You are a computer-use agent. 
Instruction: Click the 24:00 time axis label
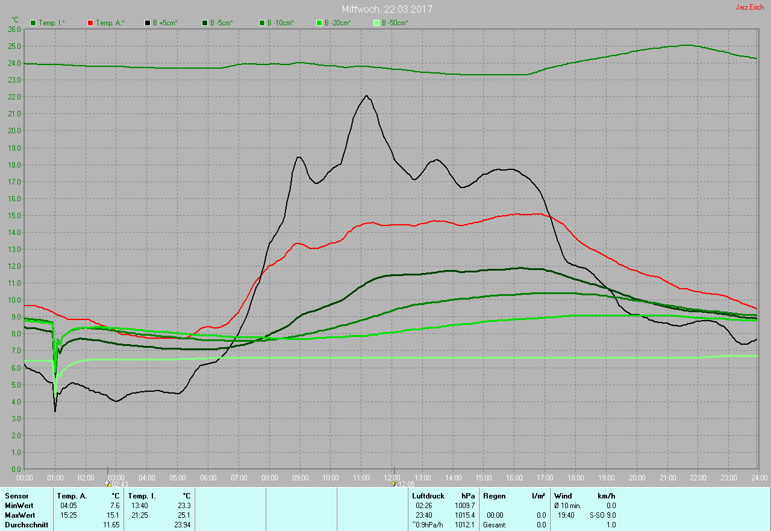tap(759, 477)
